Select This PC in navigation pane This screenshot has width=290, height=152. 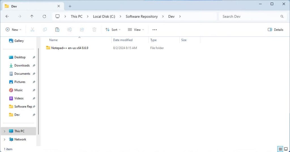click(18, 131)
